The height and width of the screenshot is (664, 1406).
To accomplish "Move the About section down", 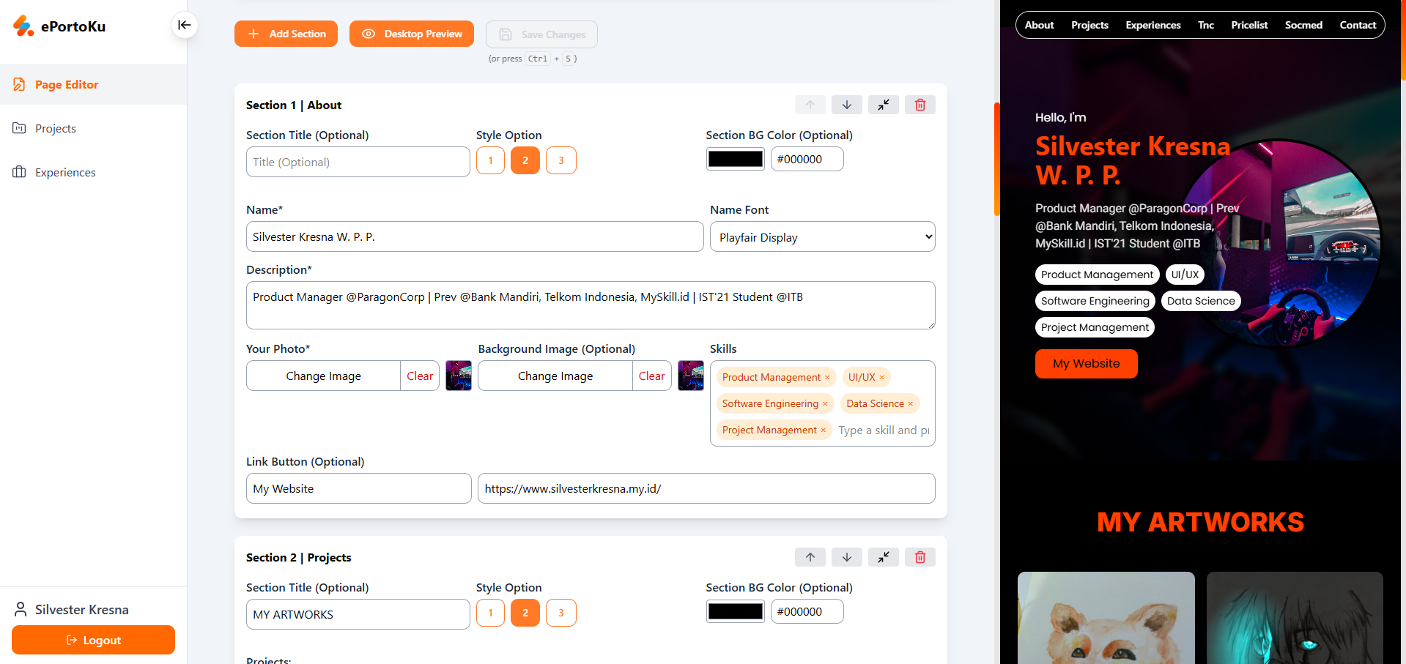I will (x=846, y=105).
